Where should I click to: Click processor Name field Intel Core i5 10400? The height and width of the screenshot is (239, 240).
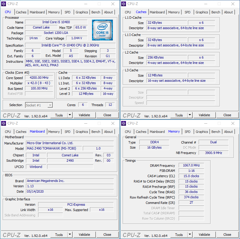(56, 22)
